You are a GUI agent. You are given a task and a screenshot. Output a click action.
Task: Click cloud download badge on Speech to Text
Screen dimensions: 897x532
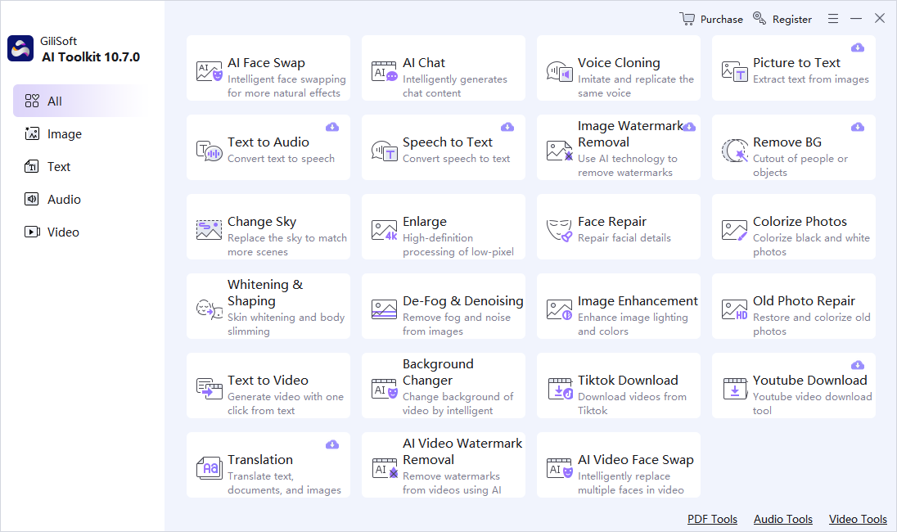507,127
